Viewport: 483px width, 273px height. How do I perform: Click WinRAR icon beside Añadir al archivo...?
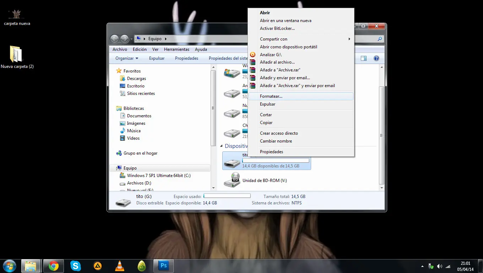253,62
